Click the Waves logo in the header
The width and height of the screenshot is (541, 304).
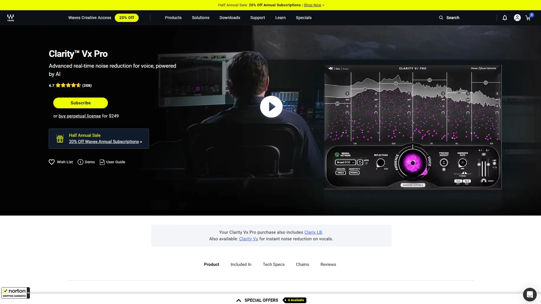11,18
